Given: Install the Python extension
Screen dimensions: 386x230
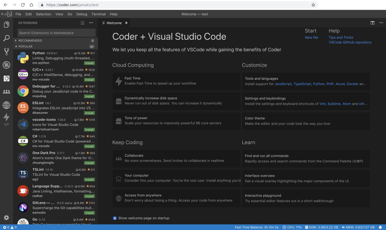Looking at the screenshot, I should pos(89,63).
